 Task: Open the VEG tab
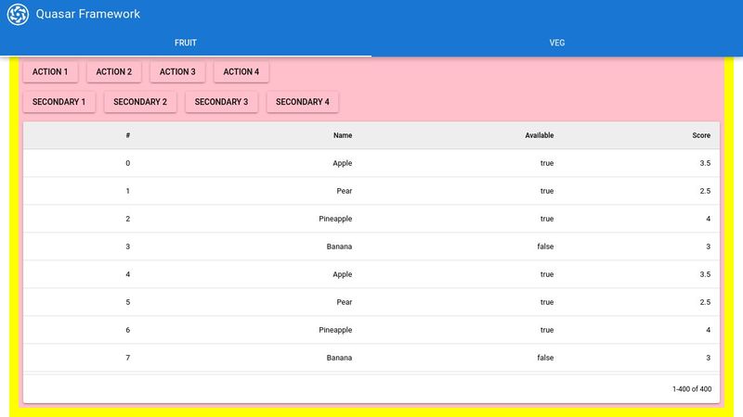[x=557, y=43]
